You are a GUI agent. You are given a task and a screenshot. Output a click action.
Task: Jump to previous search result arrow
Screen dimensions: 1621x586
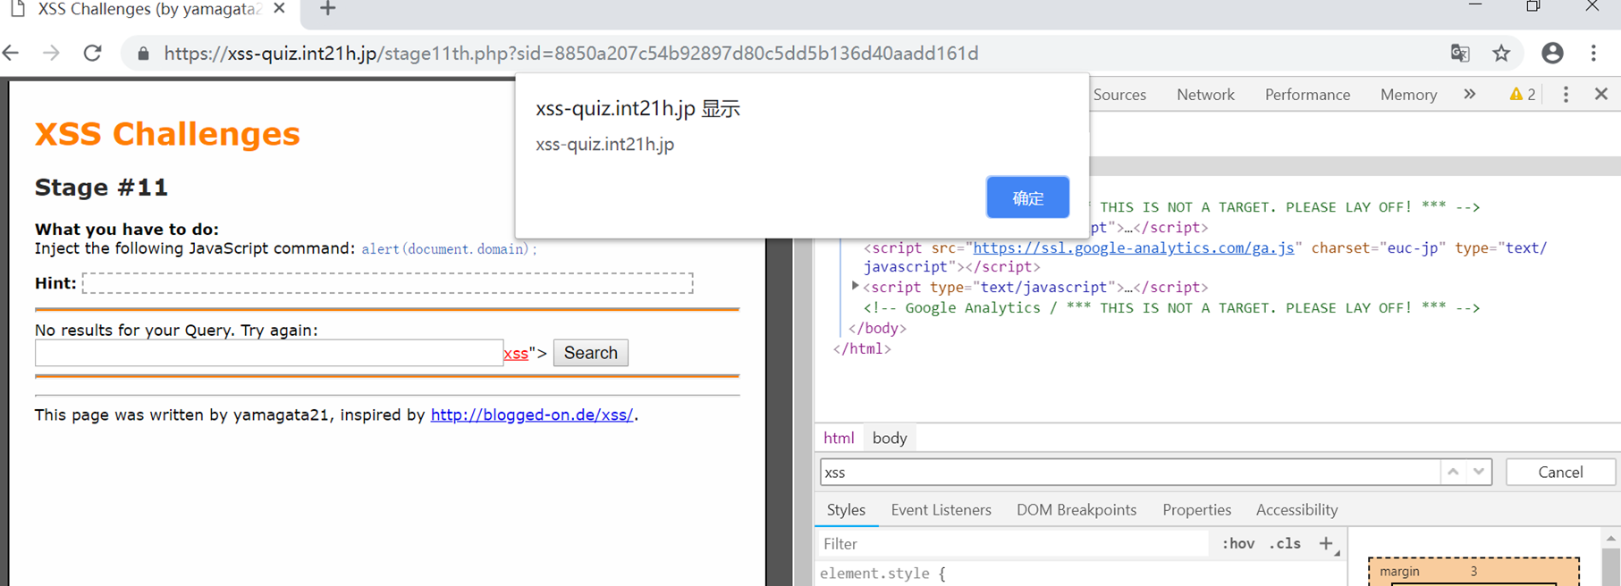[x=1453, y=472]
